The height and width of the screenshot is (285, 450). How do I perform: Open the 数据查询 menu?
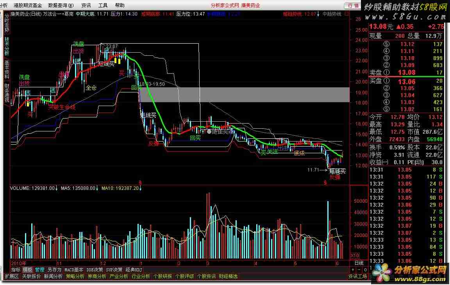pos(61,5)
